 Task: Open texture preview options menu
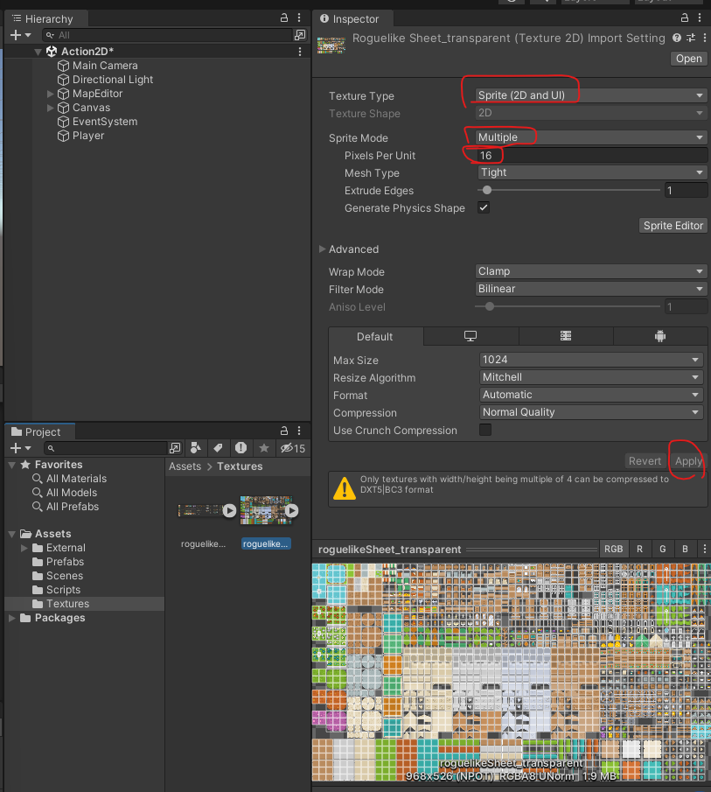click(704, 549)
